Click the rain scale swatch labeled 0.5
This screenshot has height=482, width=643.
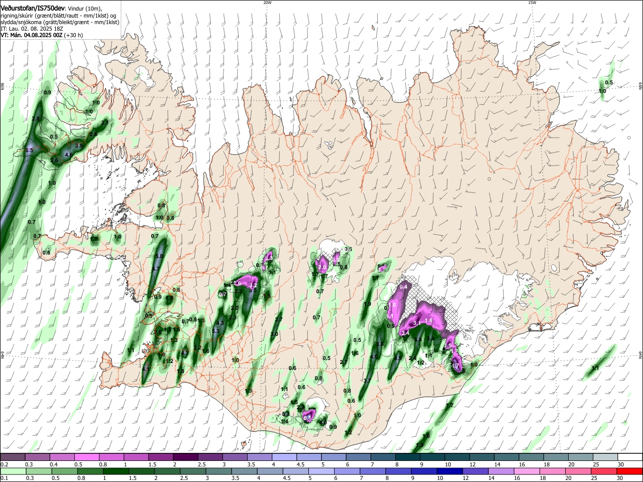click(x=64, y=471)
